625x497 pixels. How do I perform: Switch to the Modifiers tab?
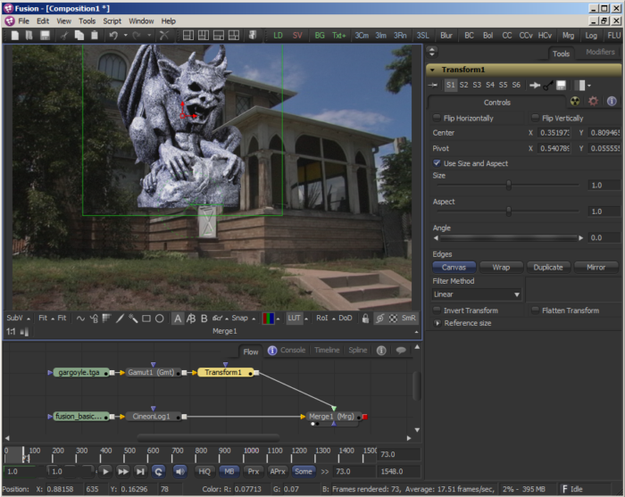pos(600,52)
